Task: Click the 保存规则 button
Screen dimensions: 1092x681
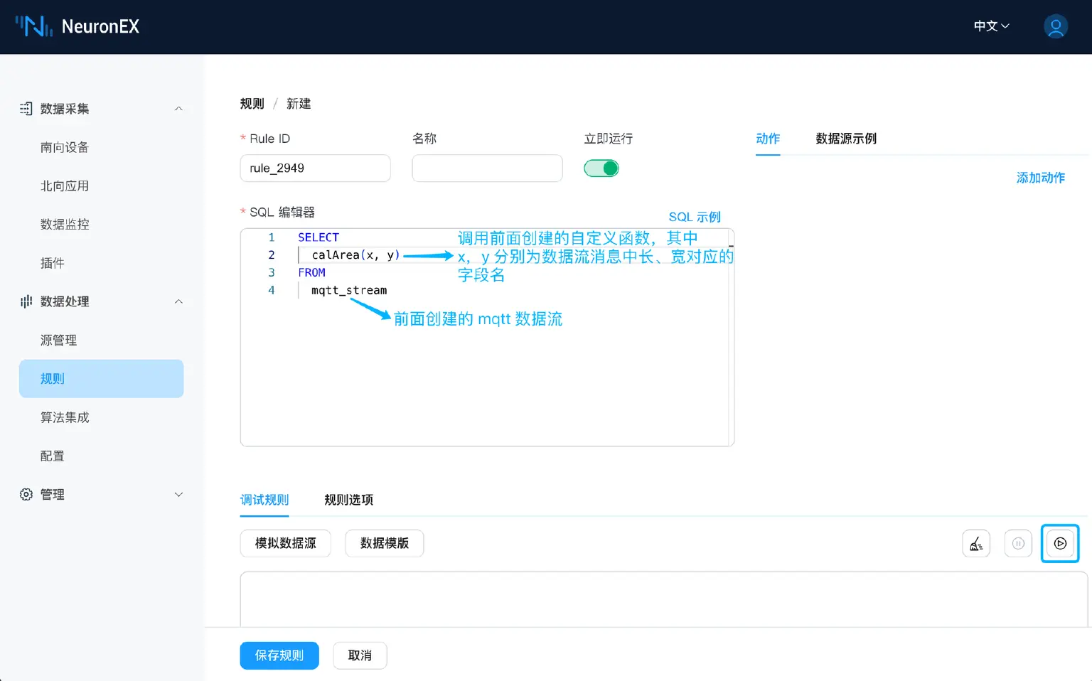Action: pyautogui.click(x=279, y=655)
